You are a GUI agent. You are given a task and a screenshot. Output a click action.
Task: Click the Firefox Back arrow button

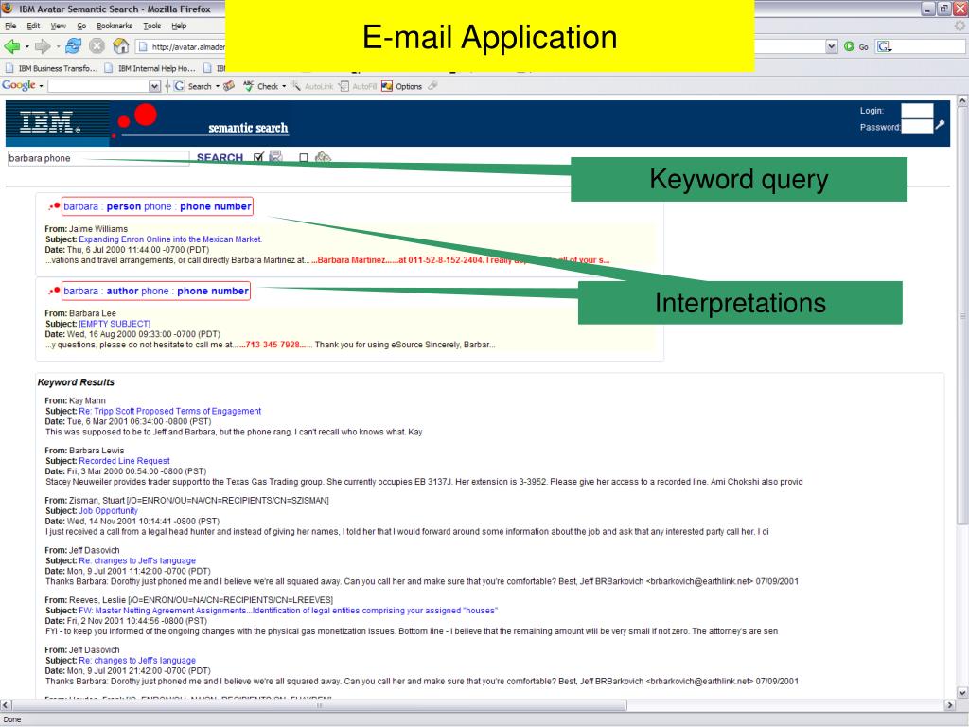tap(11, 46)
